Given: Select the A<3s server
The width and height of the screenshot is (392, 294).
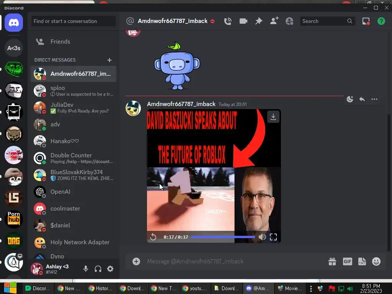Looking at the screenshot, I should pos(14,48).
